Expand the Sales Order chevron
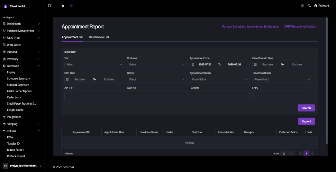This screenshot has height=172, width=336. tap(39, 38)
